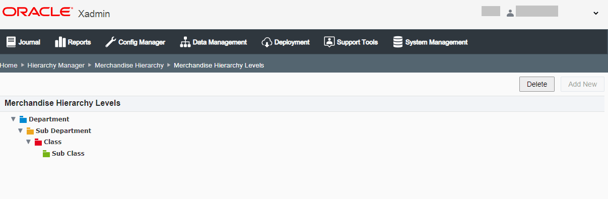The image size is (608, 199).
Task: Go to Hierarchy Manager breadcrumb link
Action: [x=56, y=65]
